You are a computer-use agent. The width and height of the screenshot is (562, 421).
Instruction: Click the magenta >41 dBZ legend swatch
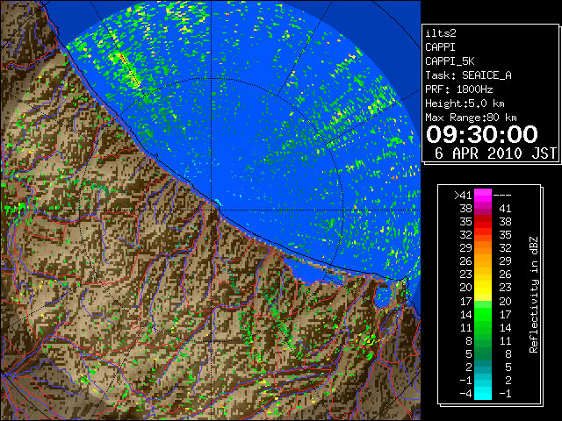483,196
